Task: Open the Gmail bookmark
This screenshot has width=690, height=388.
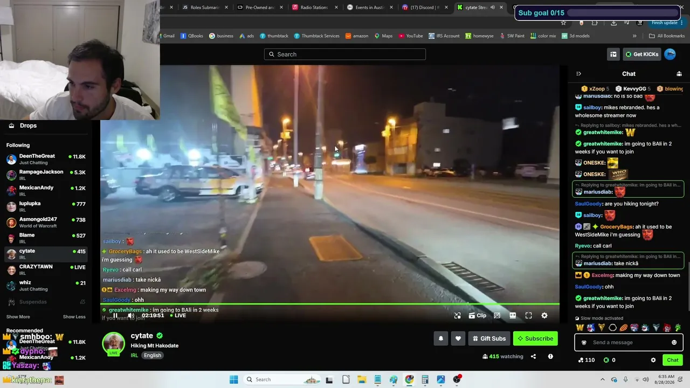Action: point(167,36)
